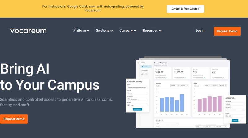The width and height of the screenshot is (248, 138).
Task: Open the Resources dropdown in the navigation
Action: click(x=152, y=31)
